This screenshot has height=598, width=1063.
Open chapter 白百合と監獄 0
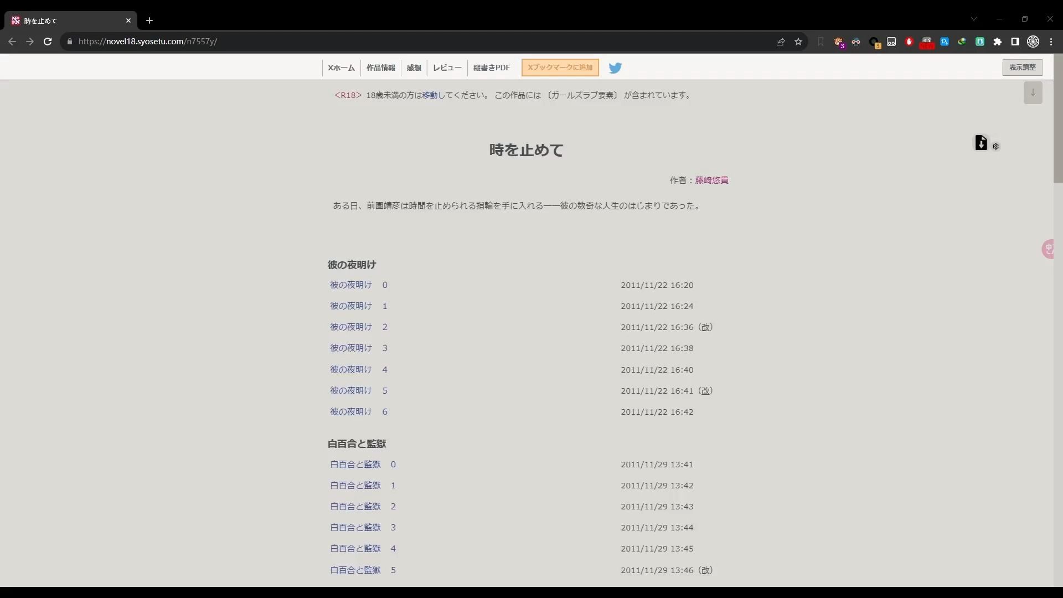pos(363,465)
